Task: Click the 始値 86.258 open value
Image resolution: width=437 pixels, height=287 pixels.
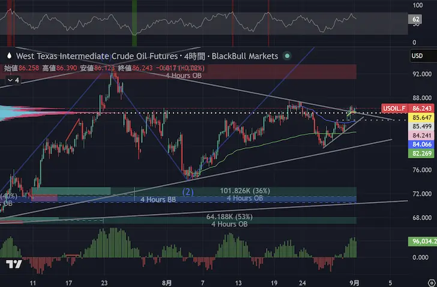Action: (x=21, y=68)
